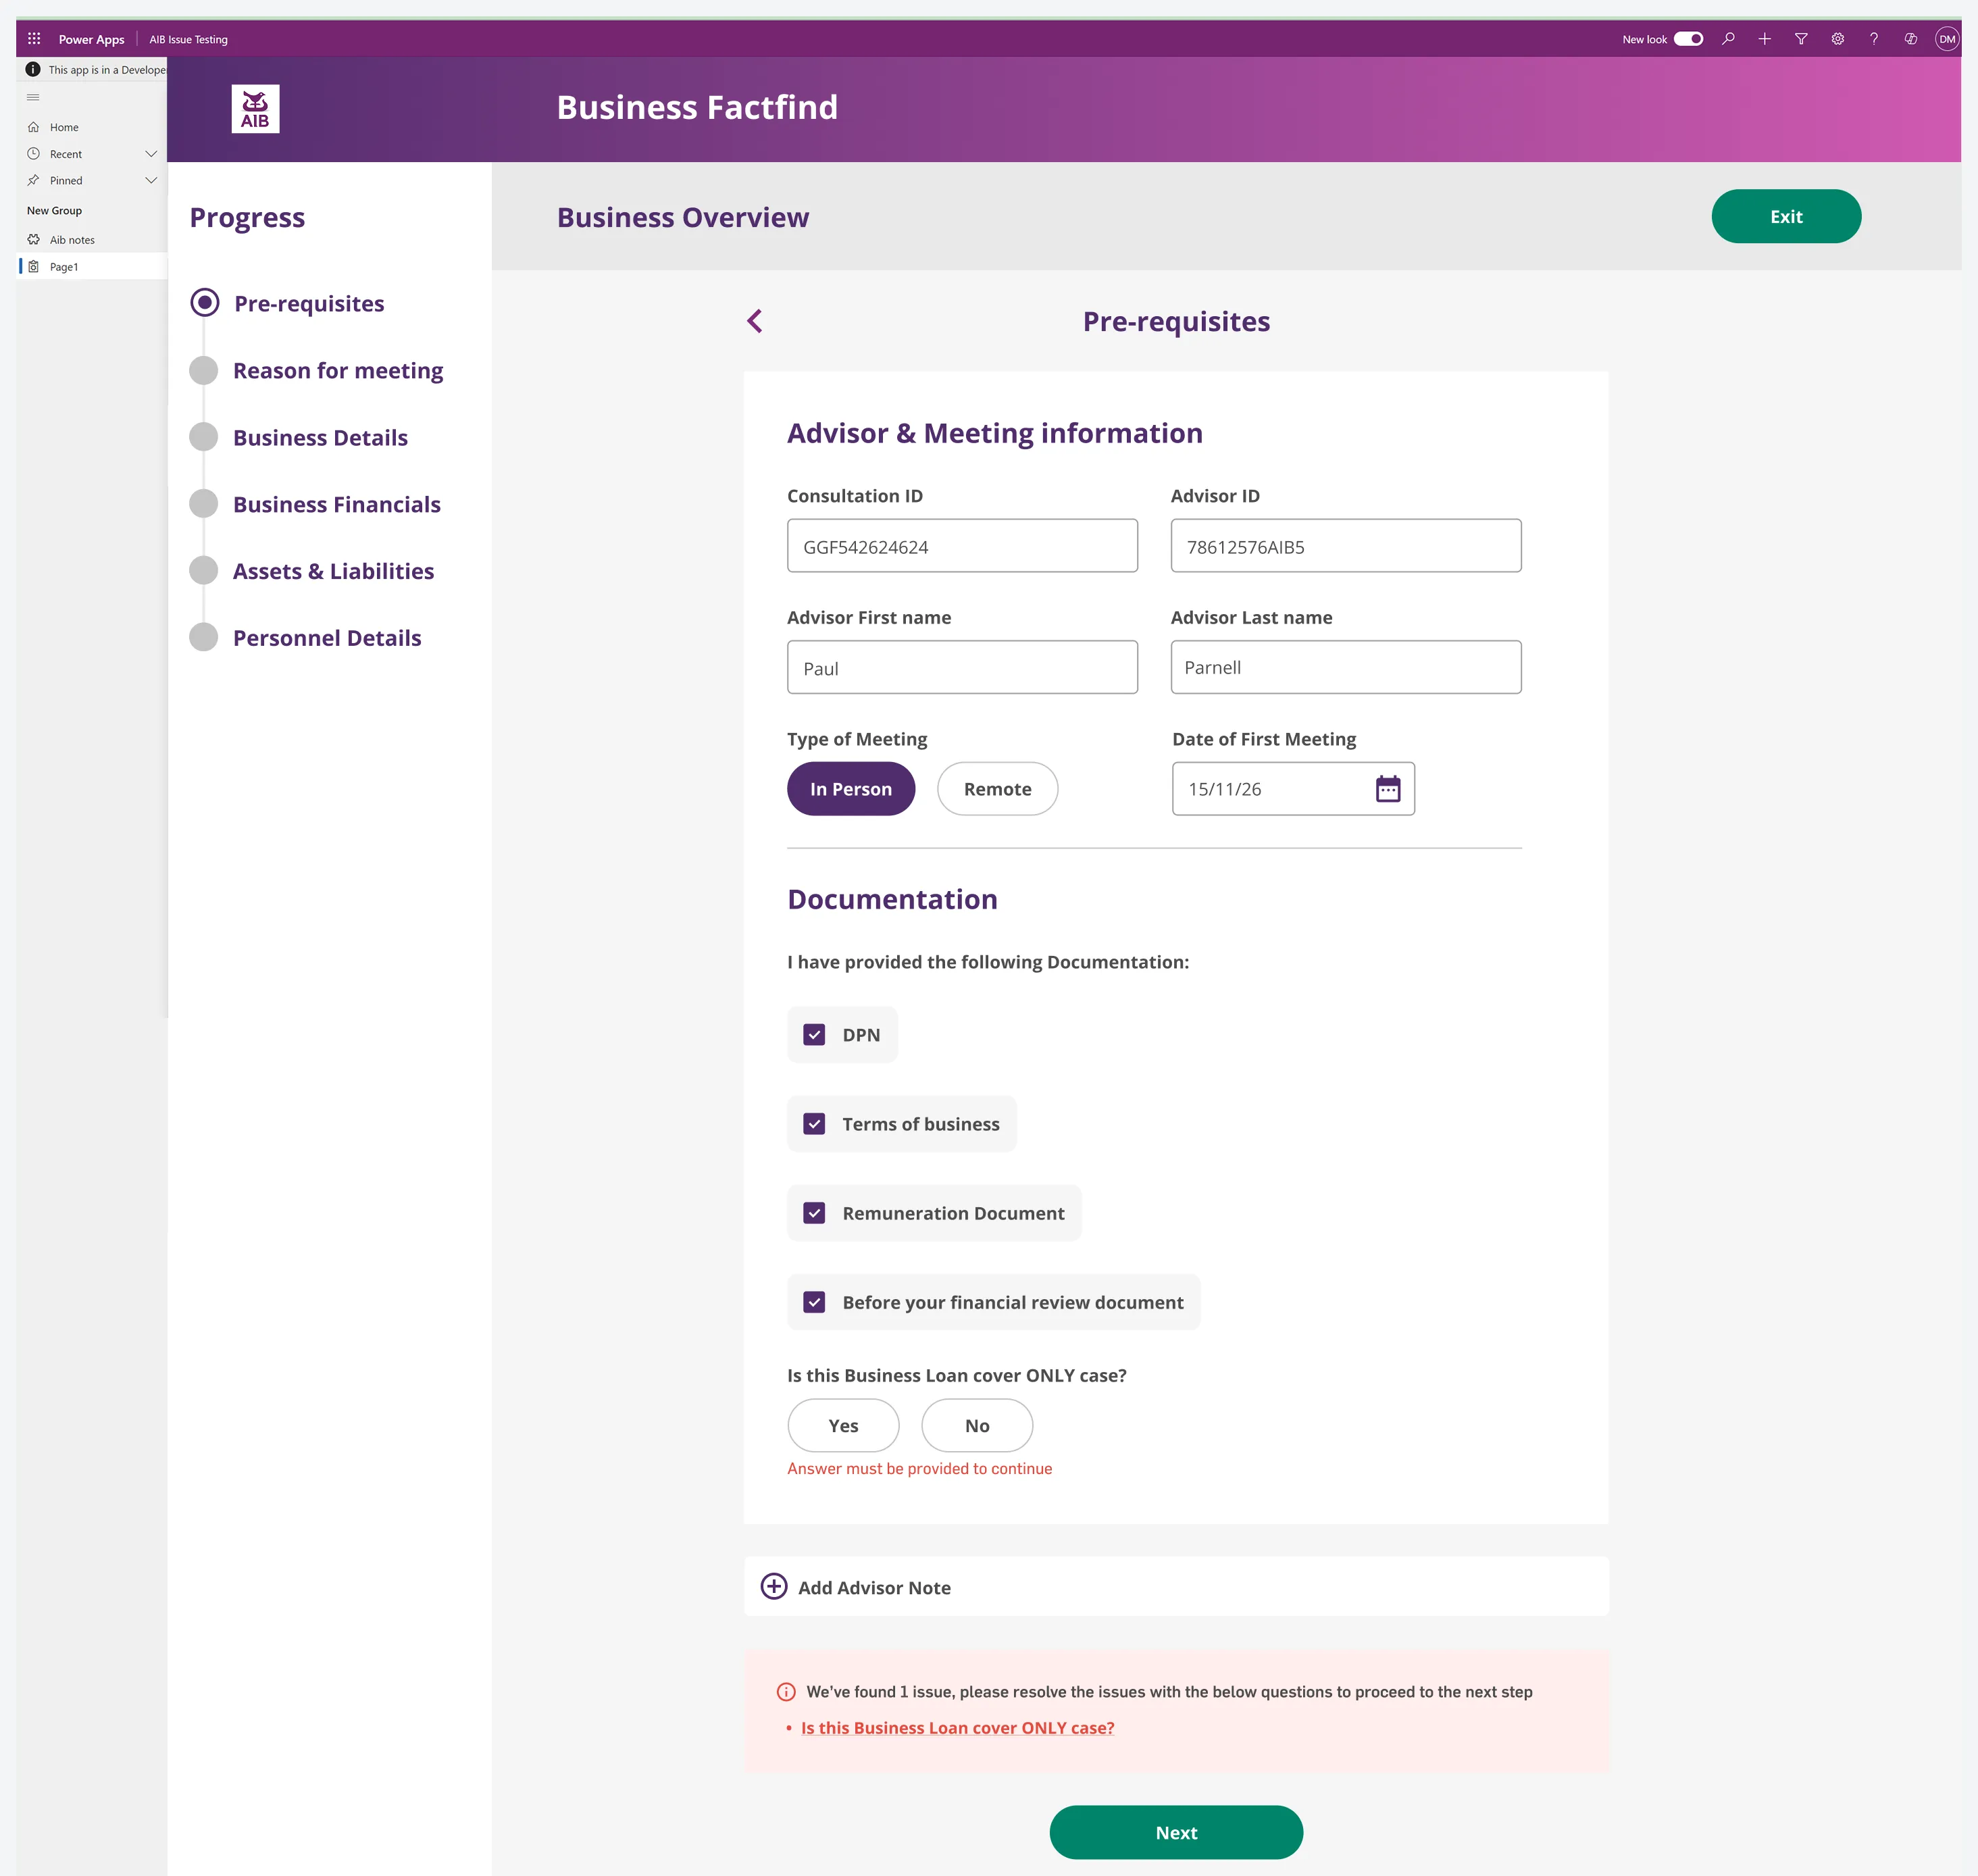This screenshot has height=1876, width=1978.
Task: Open the app launcher waffle icon
Action: point(34,39)
